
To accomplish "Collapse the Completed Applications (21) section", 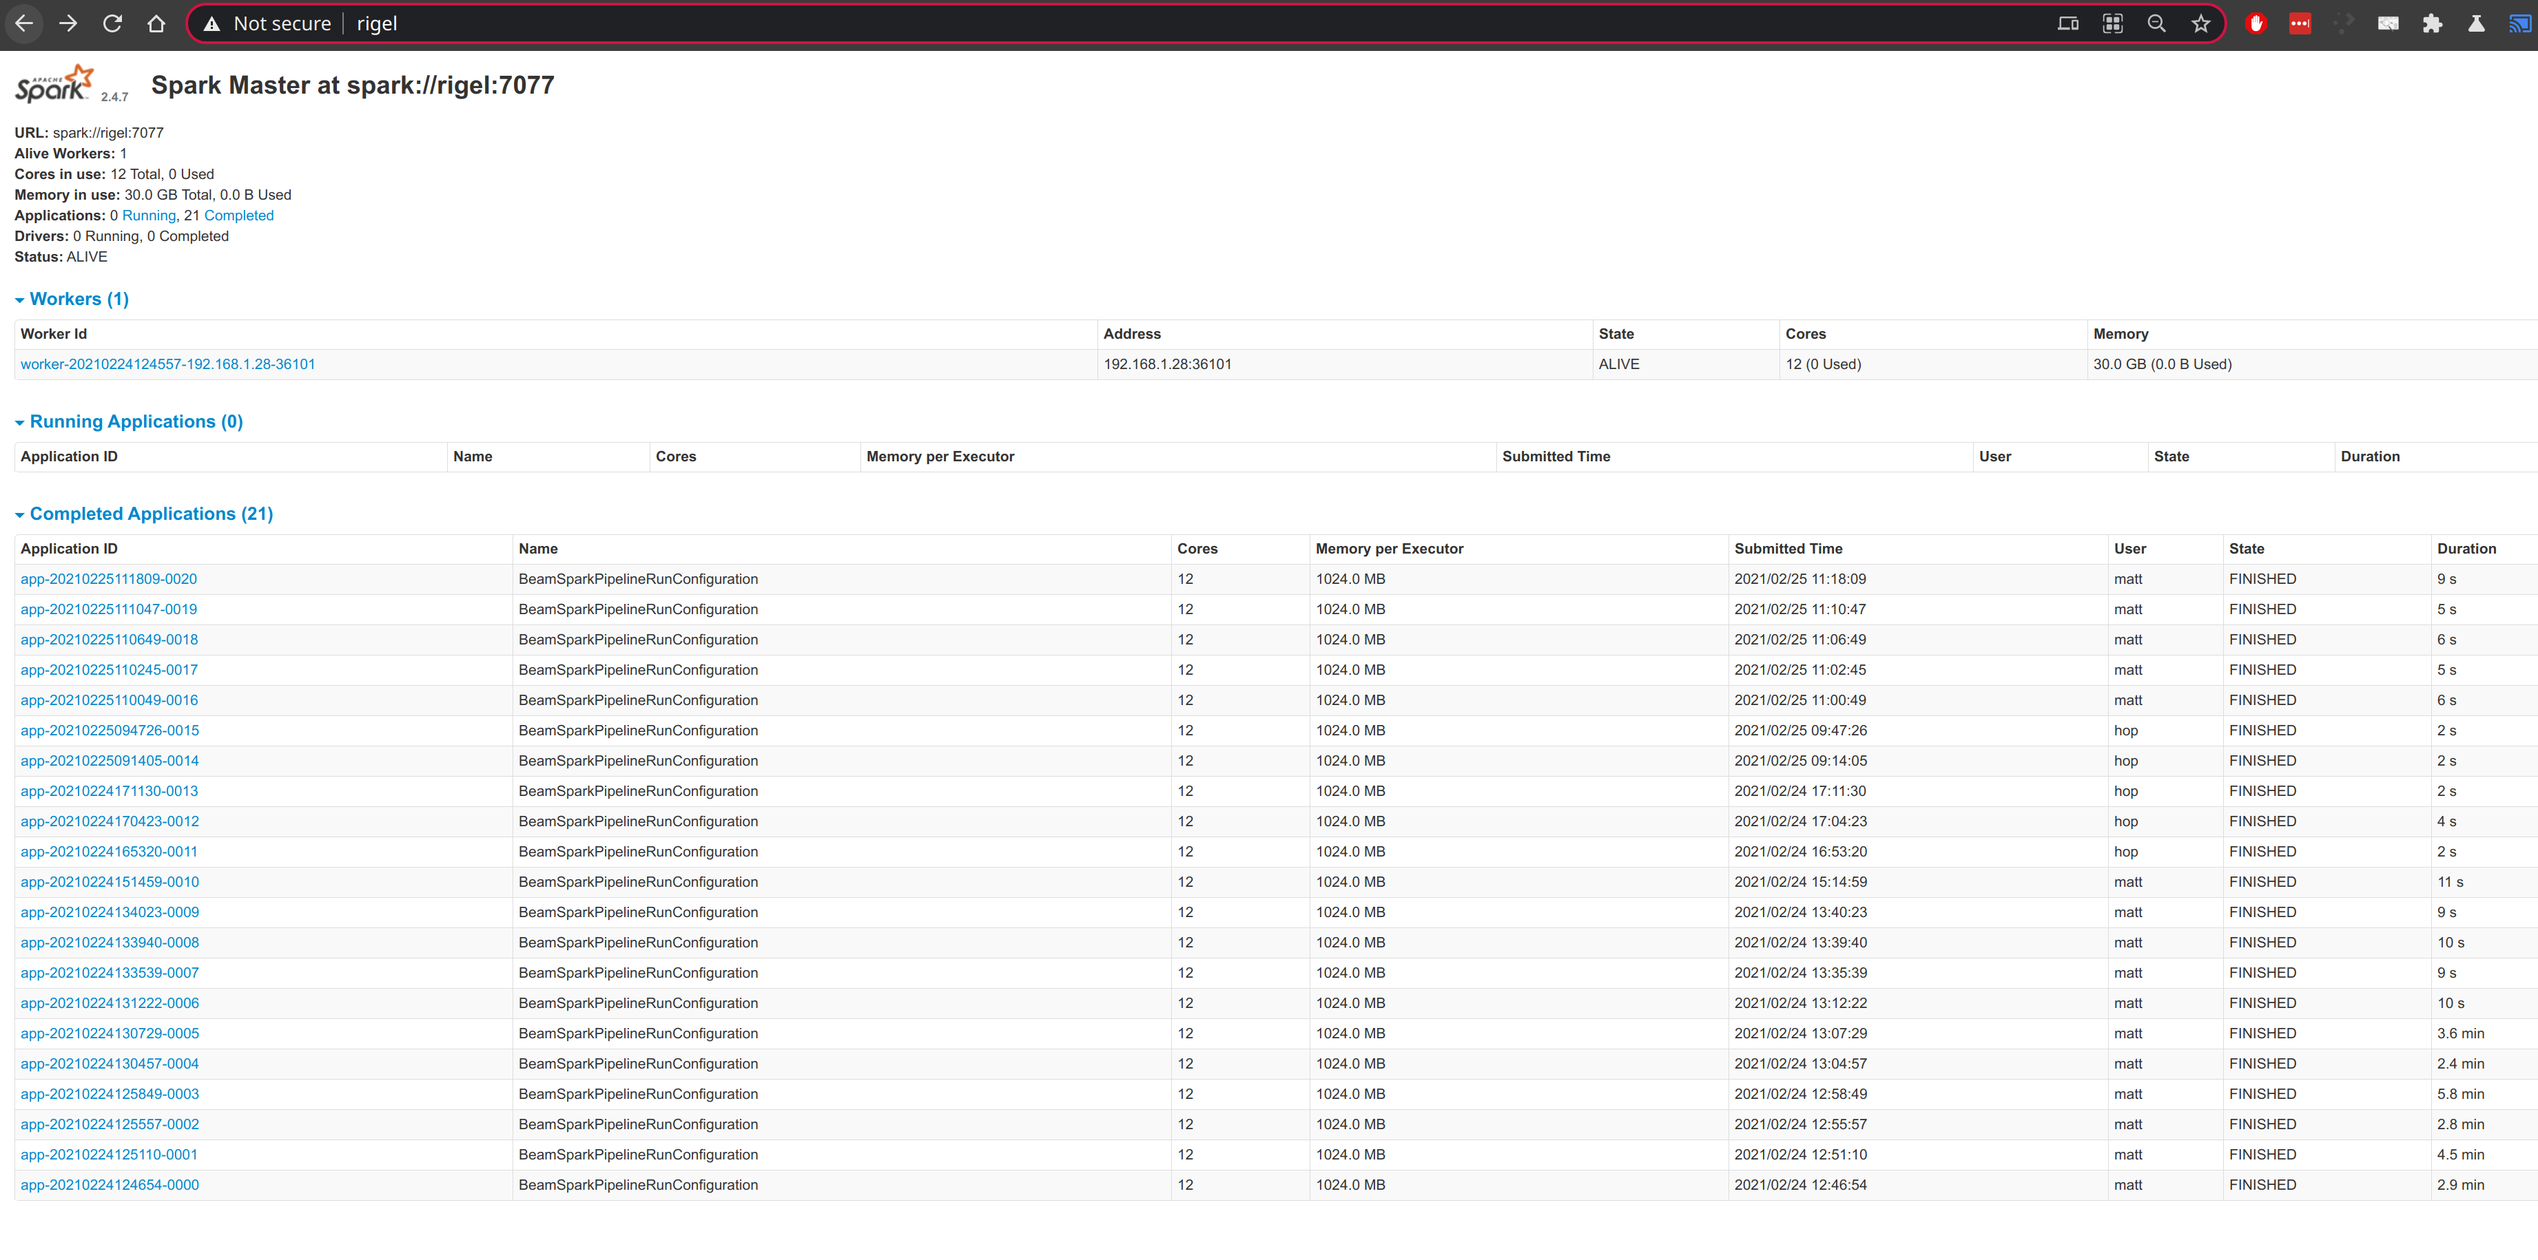I will coord(151,514).
